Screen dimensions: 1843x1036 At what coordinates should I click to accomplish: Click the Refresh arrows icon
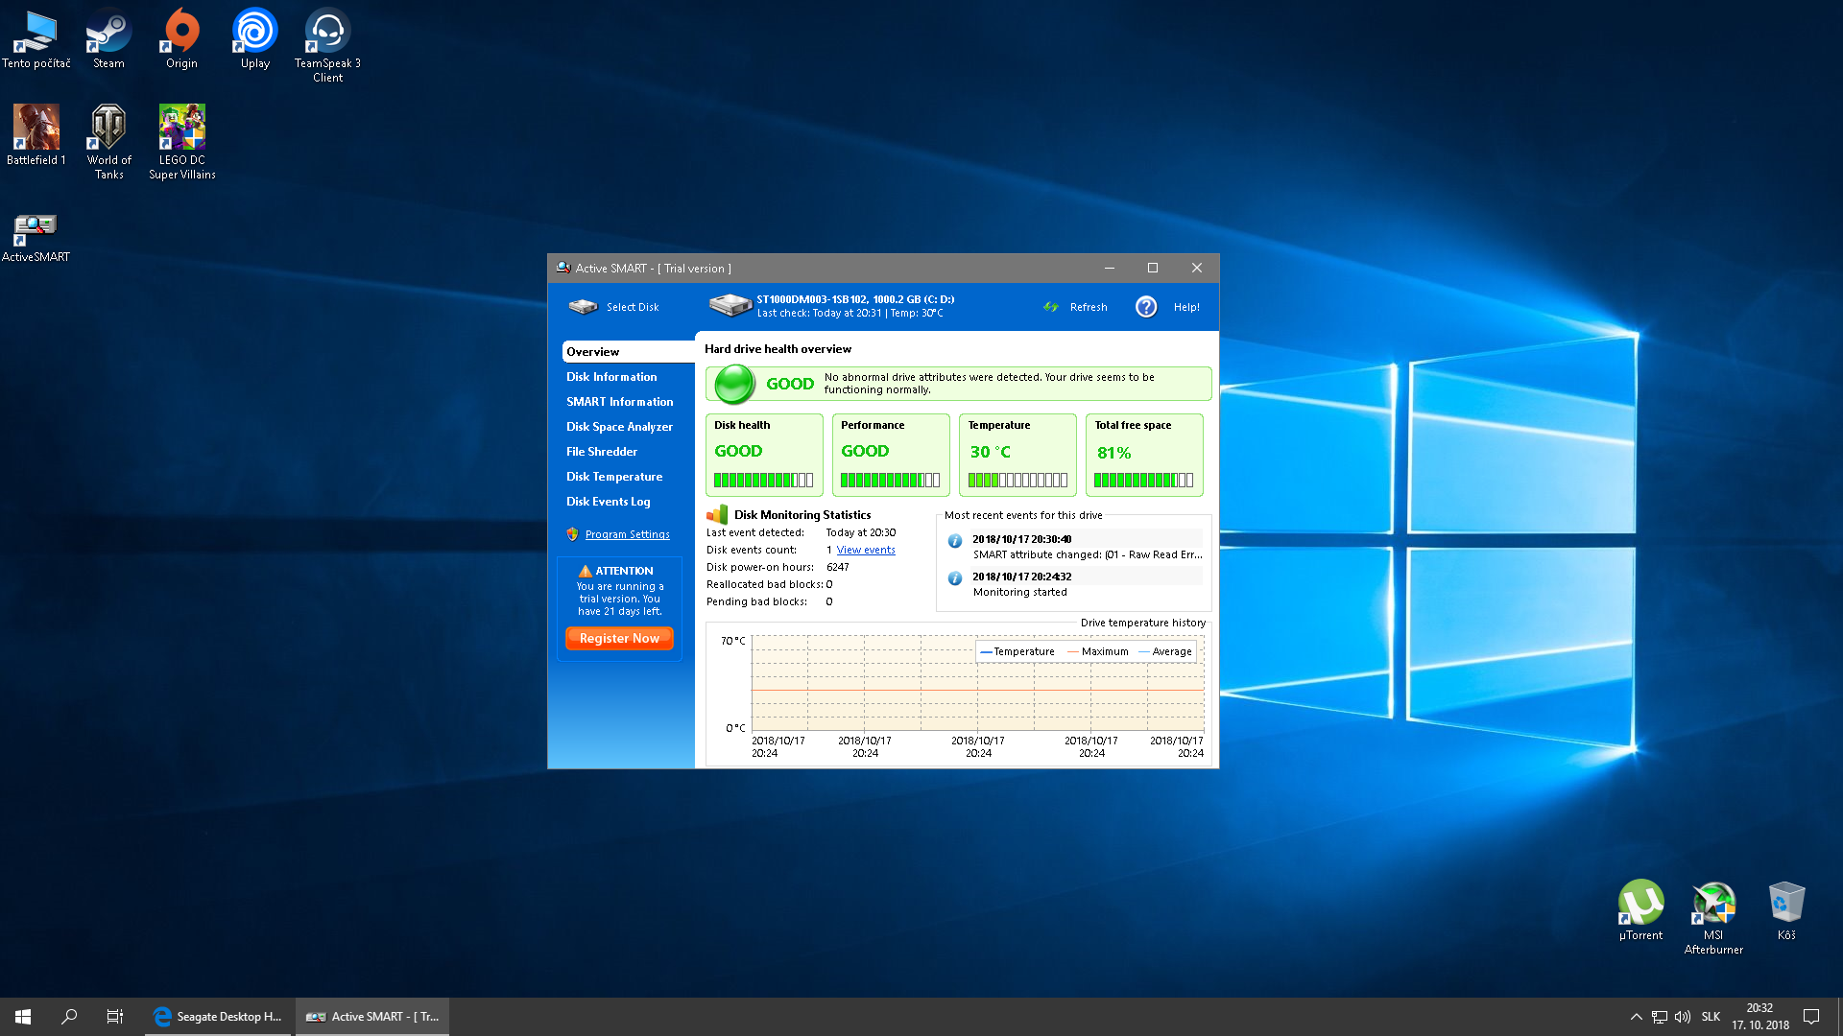[1051, 307]
